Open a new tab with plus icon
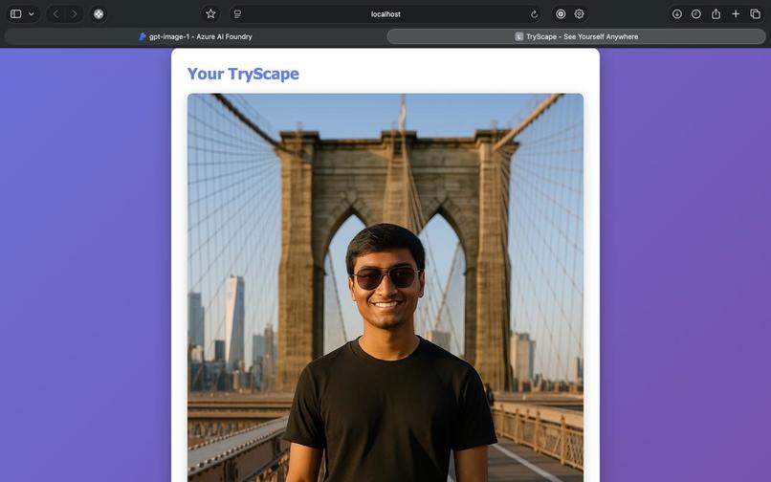The height and width of the screenshot is (482, 771). click(736, 13)
